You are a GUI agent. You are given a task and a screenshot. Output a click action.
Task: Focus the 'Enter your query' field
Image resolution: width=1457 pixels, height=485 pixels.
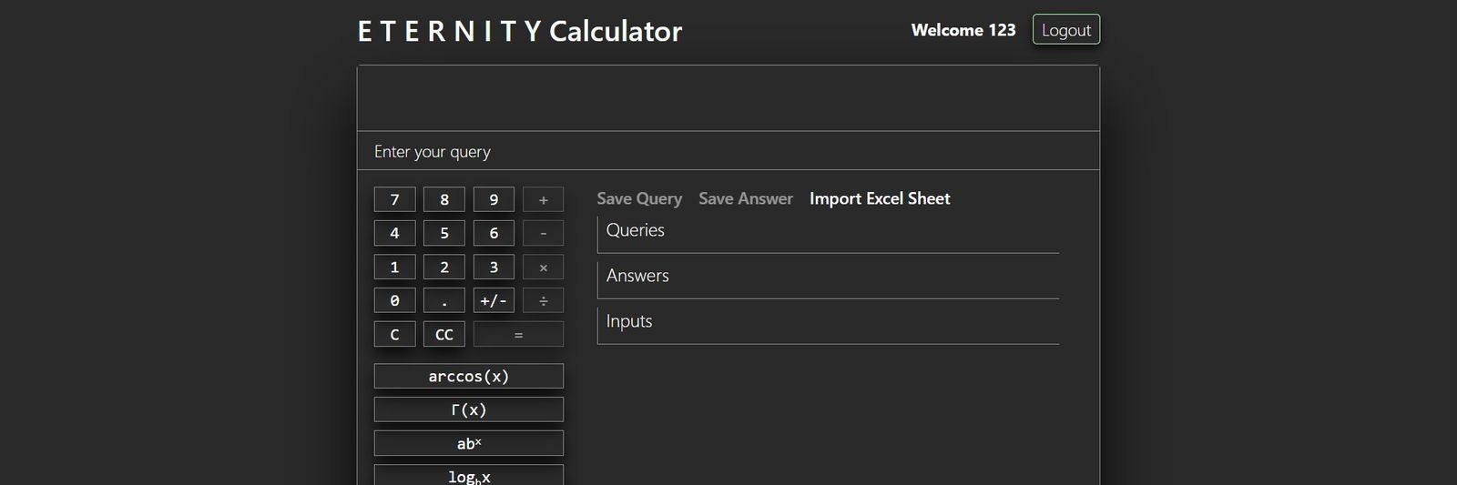(x=728, y=152)
